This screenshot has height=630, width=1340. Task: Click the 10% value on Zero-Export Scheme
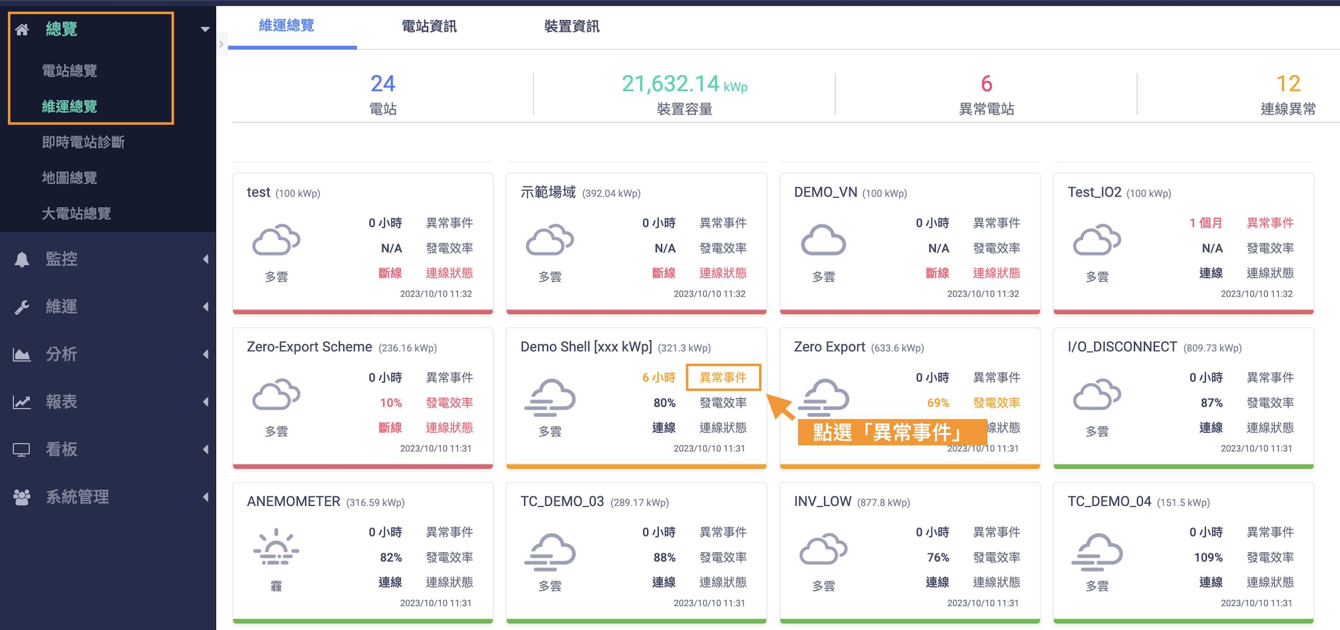point(391,403)
